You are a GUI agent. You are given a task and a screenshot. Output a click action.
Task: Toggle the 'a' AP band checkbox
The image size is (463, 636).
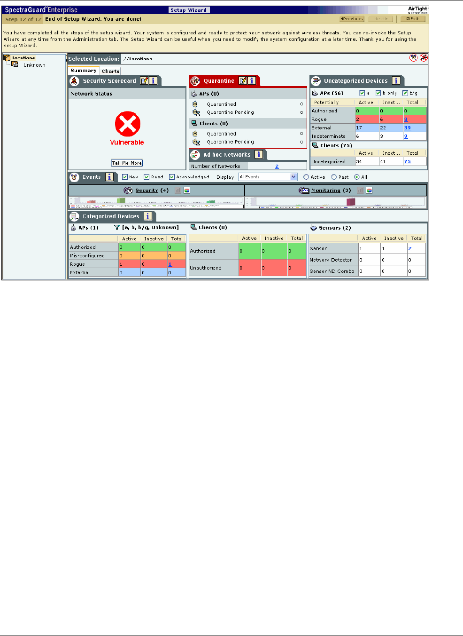pyautogui.click(x=362, y=93)
